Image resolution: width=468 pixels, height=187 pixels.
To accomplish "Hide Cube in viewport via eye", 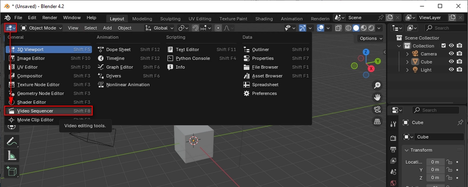I will coord(452,62).
